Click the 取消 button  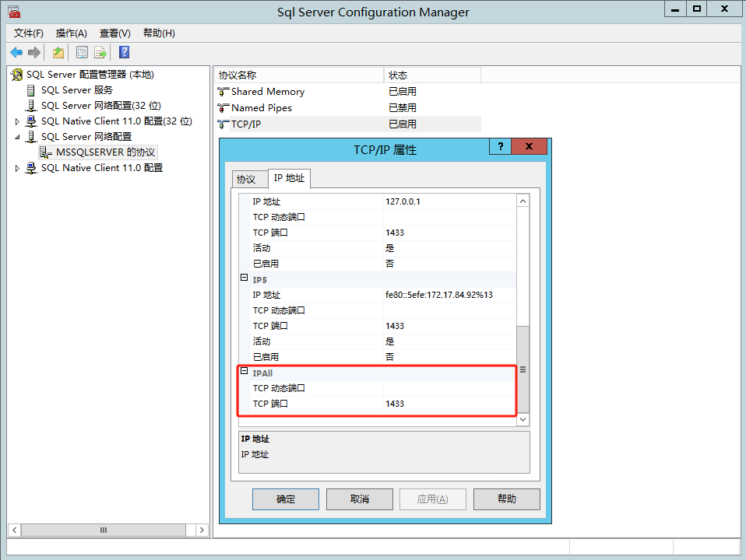click(x=360, y=499)
